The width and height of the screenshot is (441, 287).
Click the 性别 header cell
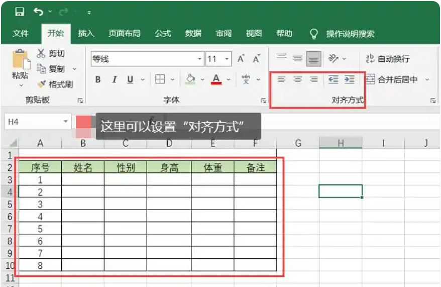126,167
